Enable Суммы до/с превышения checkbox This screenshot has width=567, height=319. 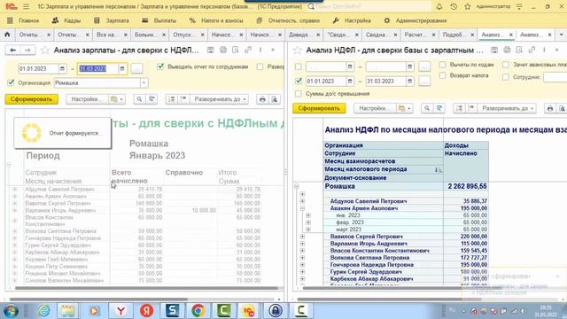[x=298, y=94]
